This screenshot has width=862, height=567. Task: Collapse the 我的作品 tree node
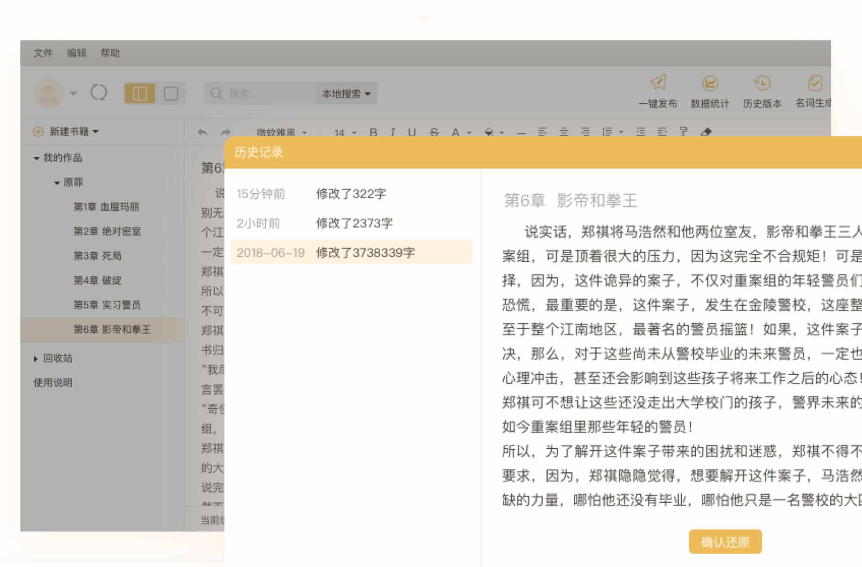[x=36, y=159]
